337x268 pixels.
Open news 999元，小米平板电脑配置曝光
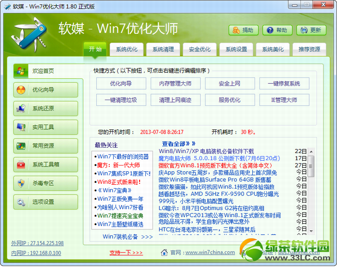[196, 201]
